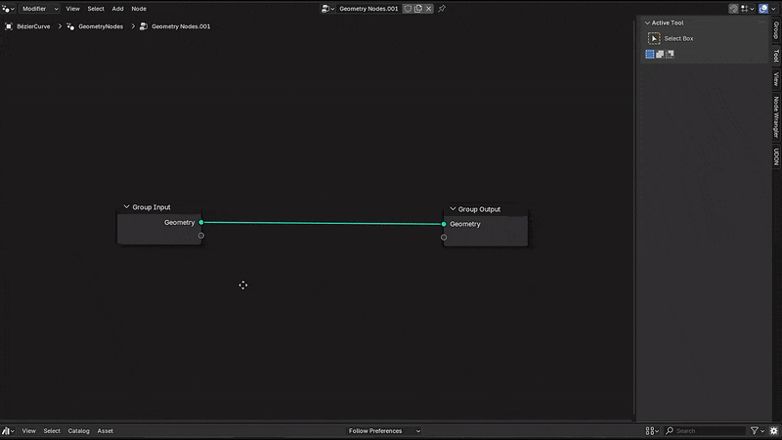Unlink the Geometry Nodes.001 node group
This screenshot has height=440, width=782.
click(428, 9)
